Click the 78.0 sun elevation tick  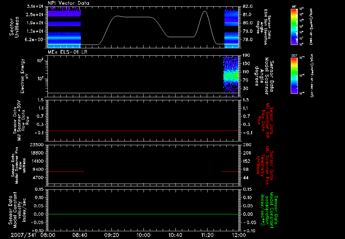248,39
